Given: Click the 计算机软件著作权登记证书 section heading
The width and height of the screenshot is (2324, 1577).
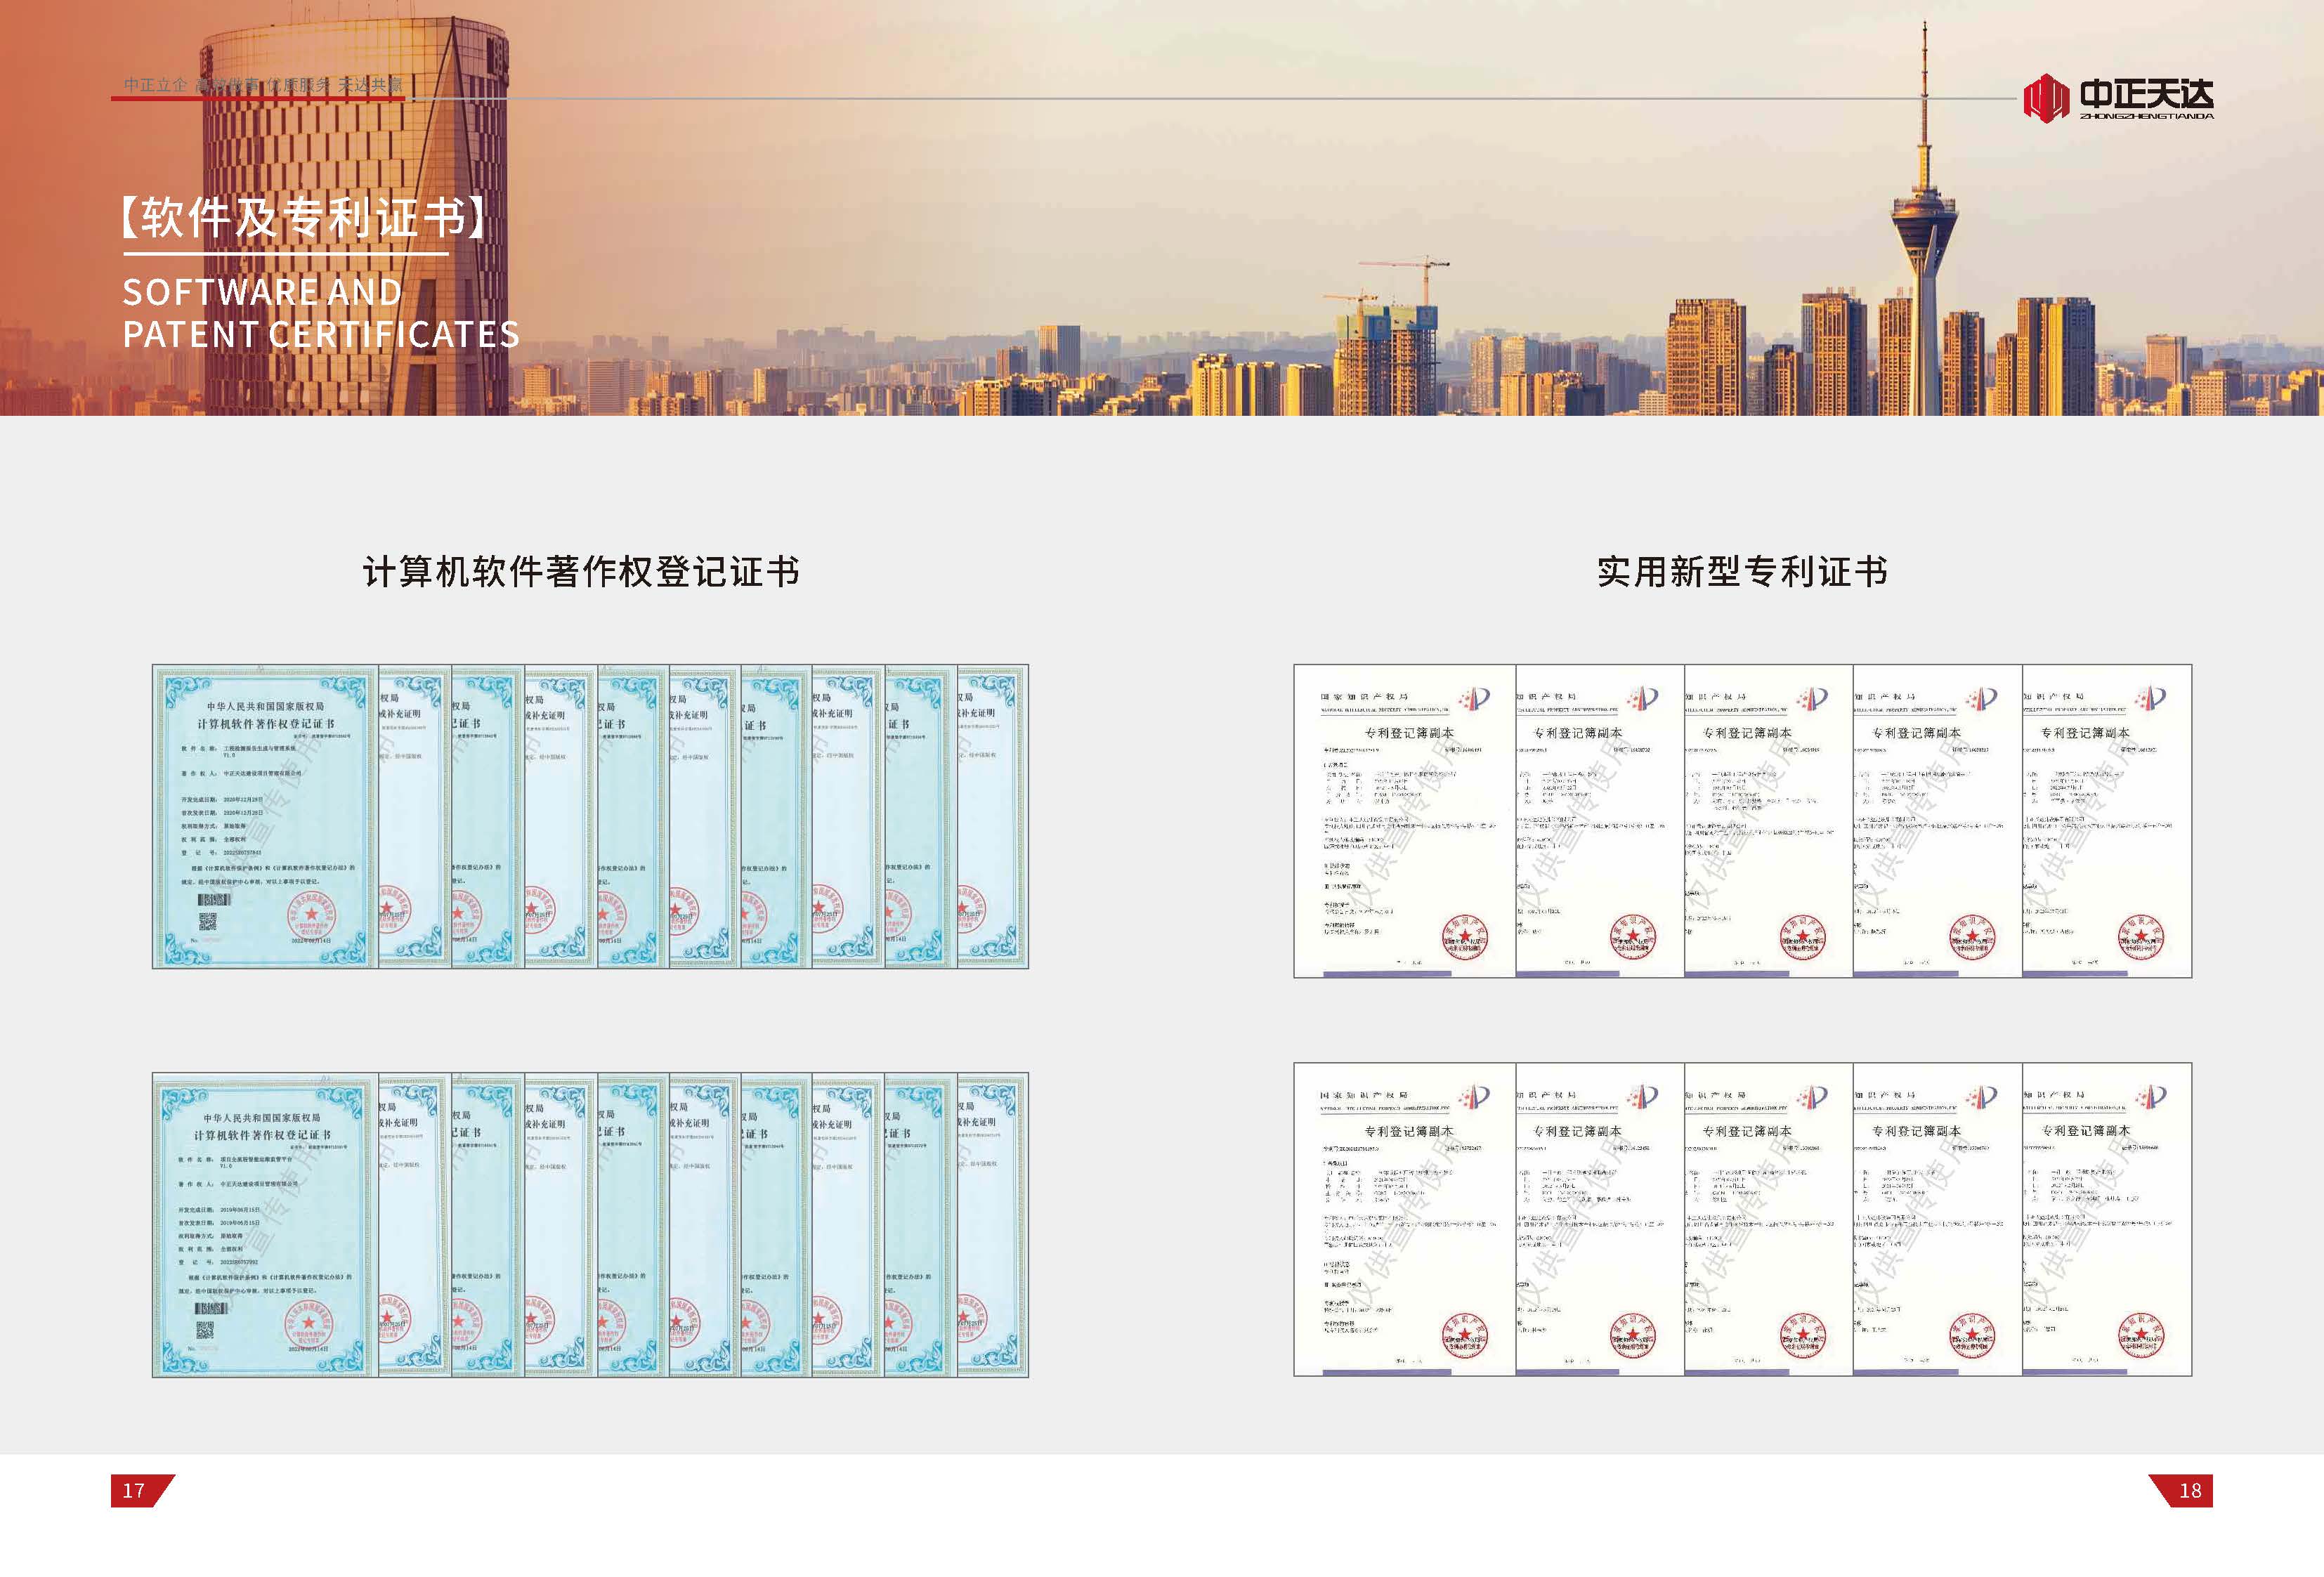Looking at the screenshot, I should 580,572.
